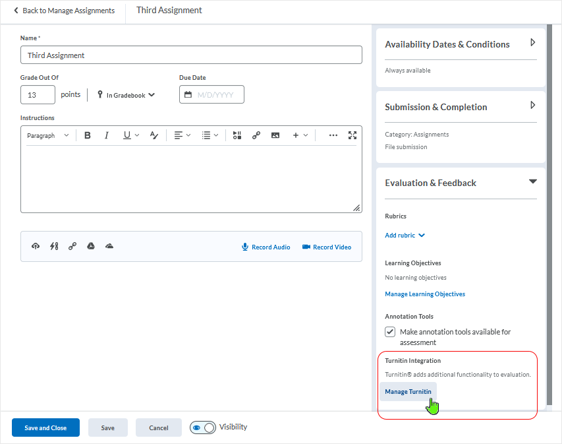Image resolution: width=562 pixels, height=444 pixels.
Task: Click Record Audio
Action: pyautogui.click(x=266, y=247)
